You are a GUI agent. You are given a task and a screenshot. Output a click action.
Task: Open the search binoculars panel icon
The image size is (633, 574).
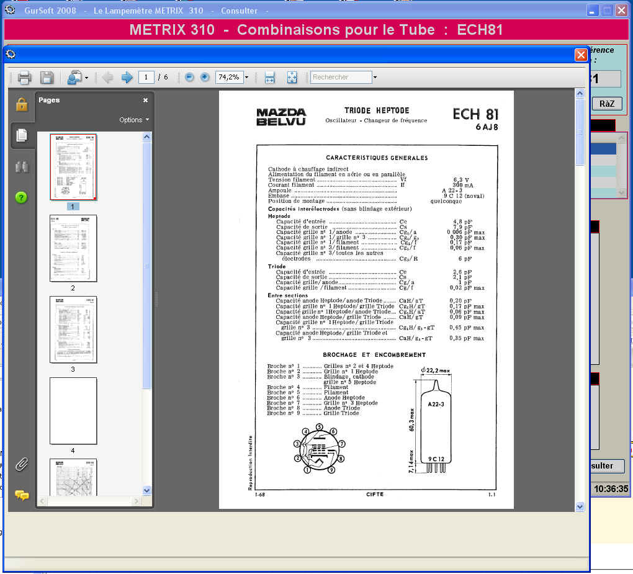click(22, 167)
